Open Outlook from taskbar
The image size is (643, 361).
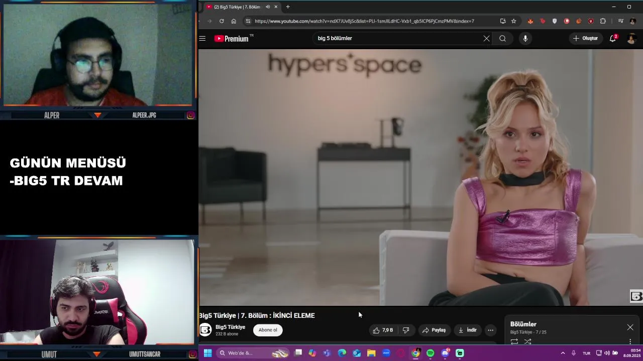pos(357,353)
